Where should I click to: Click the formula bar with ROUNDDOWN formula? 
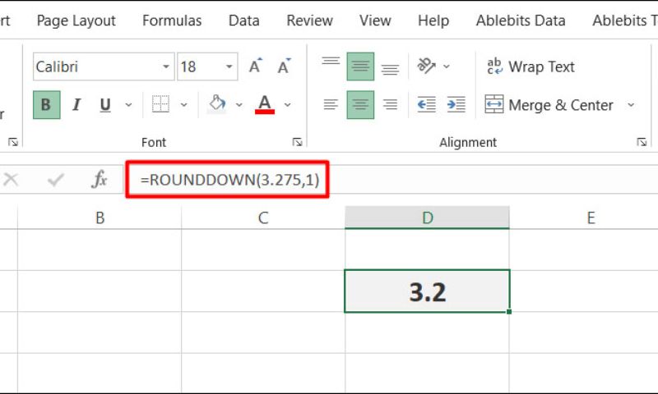click(x=392, y=180)
